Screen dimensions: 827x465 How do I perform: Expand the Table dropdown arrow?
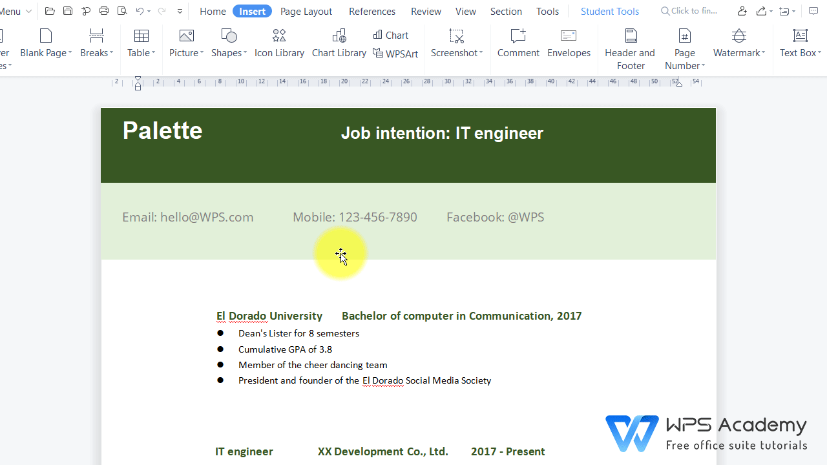click(x=153, y=53)
